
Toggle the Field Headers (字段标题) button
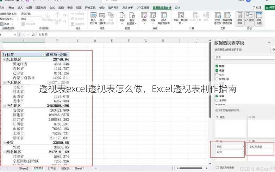259,18
